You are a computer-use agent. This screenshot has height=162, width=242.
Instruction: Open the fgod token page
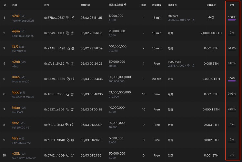[x=16, y=92]
